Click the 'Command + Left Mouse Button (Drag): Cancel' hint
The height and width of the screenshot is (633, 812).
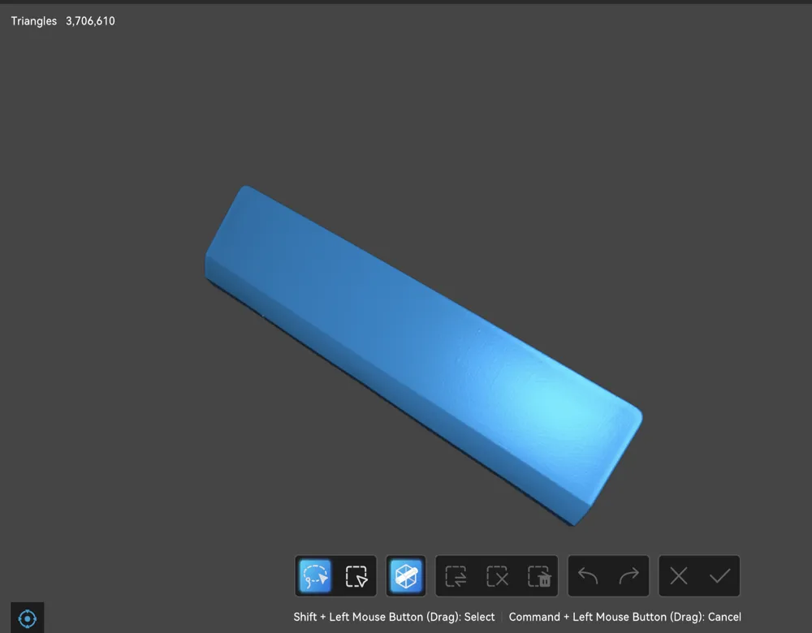pyautogui.click(x=625, y=617)
